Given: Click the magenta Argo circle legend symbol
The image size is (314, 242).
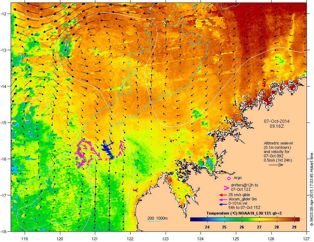Looking at the screenshot, I should (229, 178).
